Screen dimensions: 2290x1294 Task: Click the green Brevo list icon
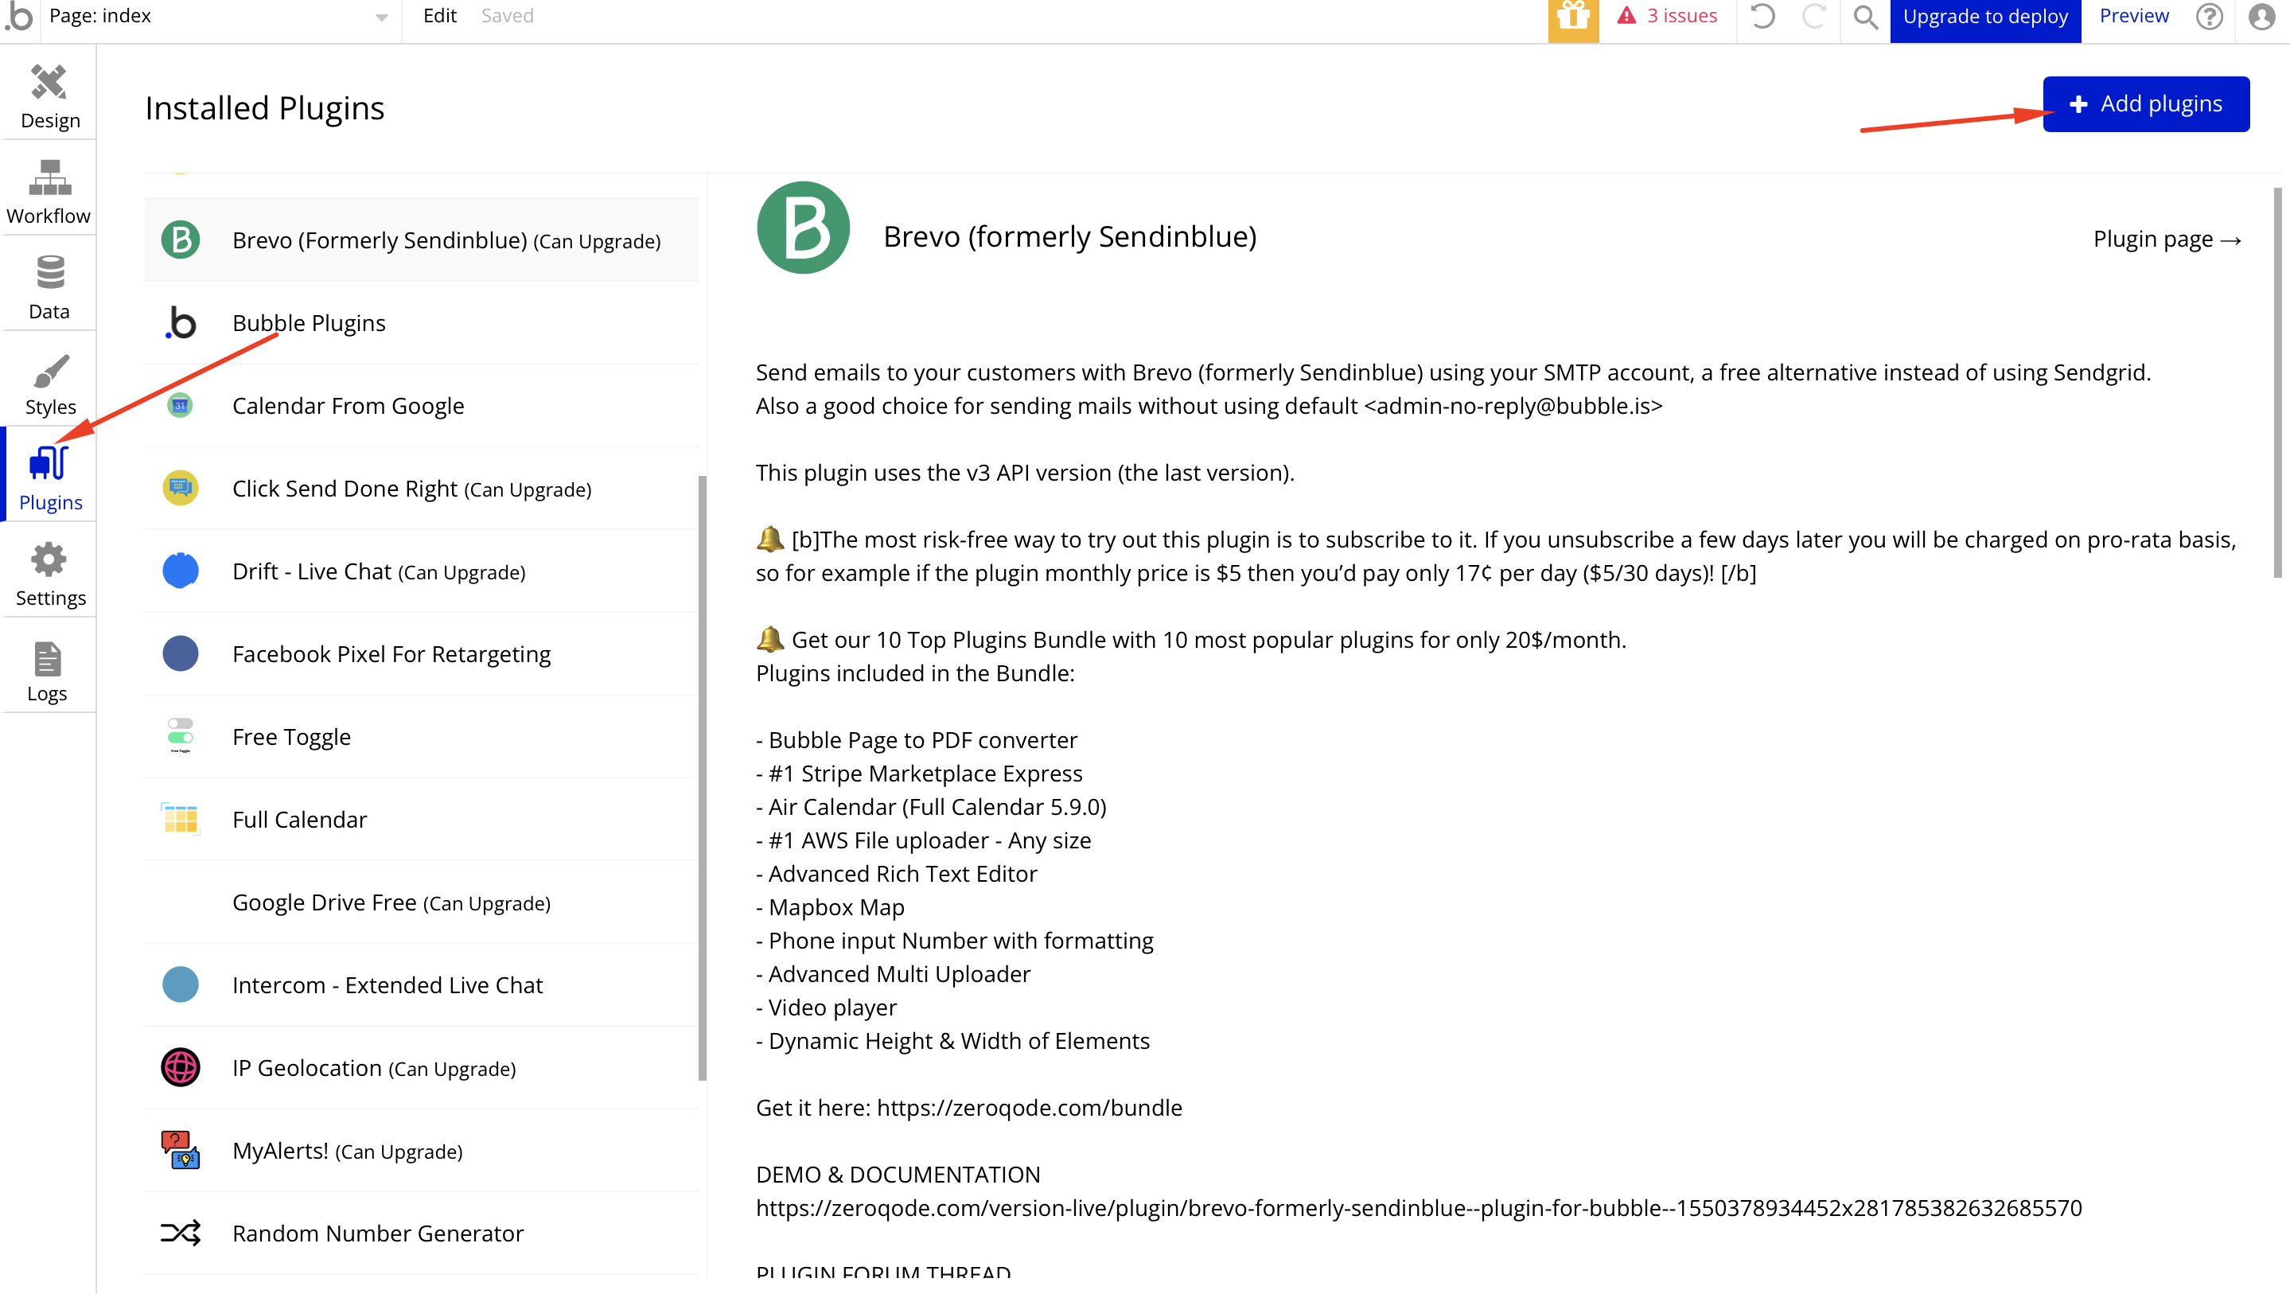181,240
